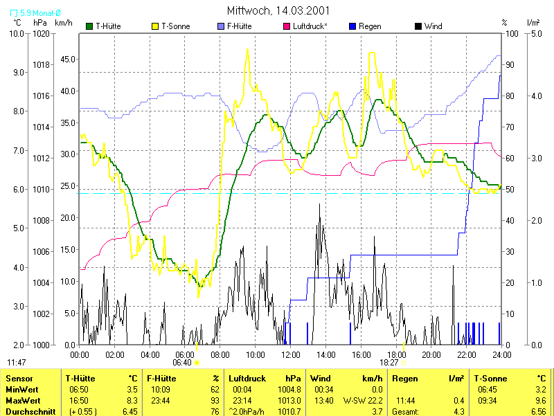554x416 pixels.
Task: Click the blue Regen legend swatch
Action: (x=353, y=26)
